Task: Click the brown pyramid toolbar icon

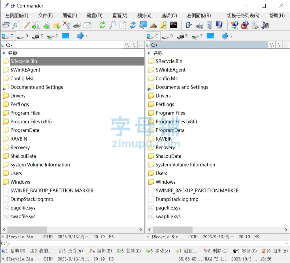Action: 153,26
